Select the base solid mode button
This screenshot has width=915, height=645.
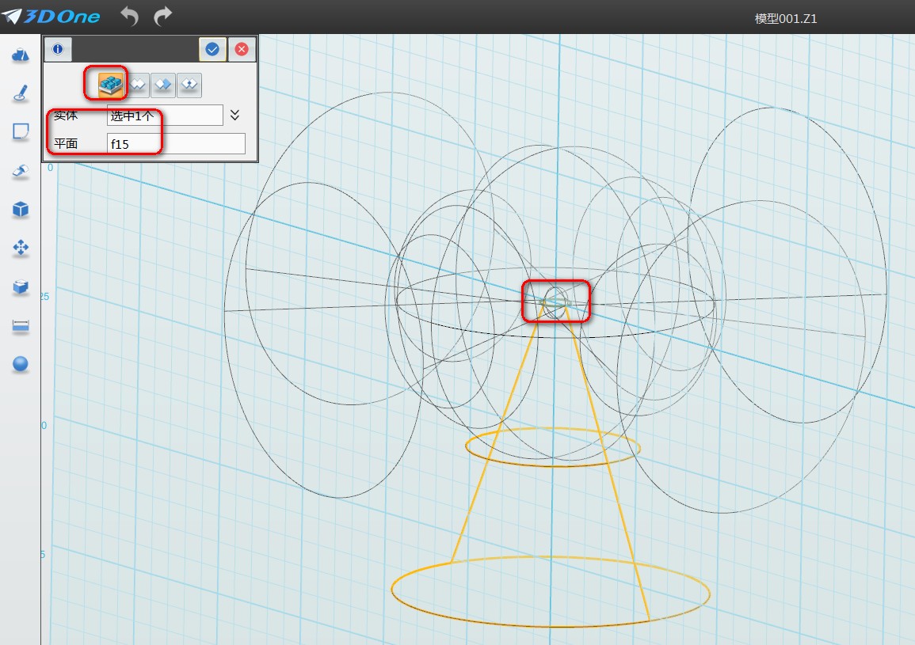point(112,83)
